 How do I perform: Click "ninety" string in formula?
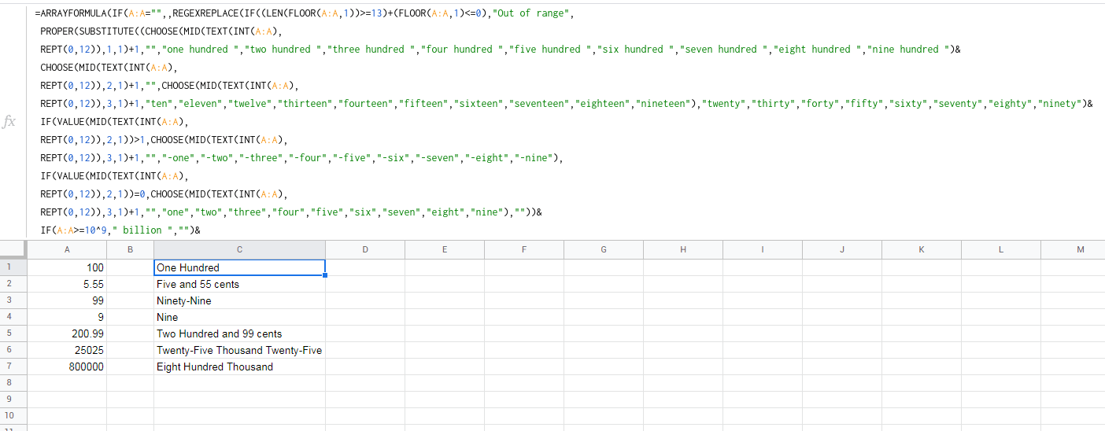click(1059, 104)
